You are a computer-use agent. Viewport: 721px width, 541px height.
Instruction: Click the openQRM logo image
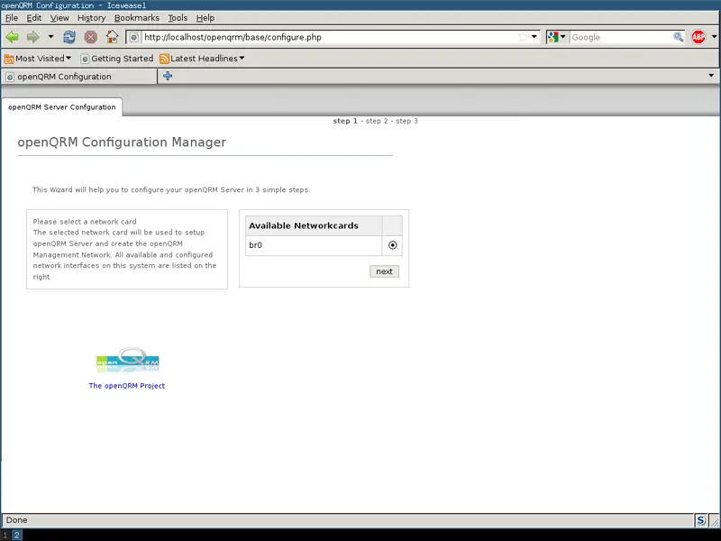point(127,360)
